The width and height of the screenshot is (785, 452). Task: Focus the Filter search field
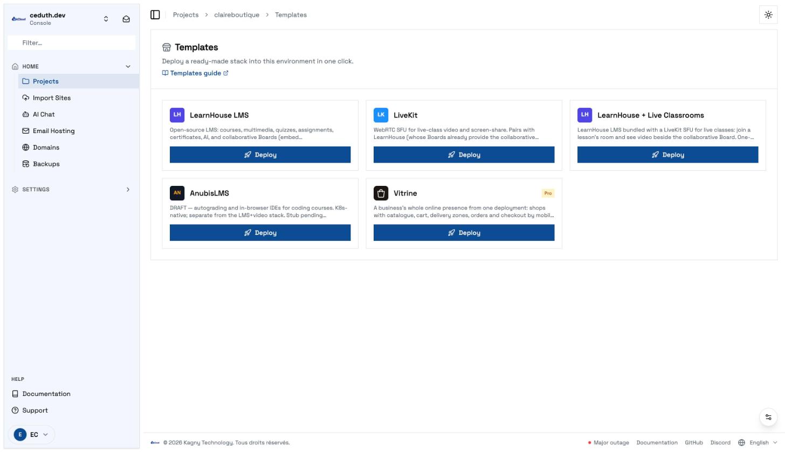(72, 43)
